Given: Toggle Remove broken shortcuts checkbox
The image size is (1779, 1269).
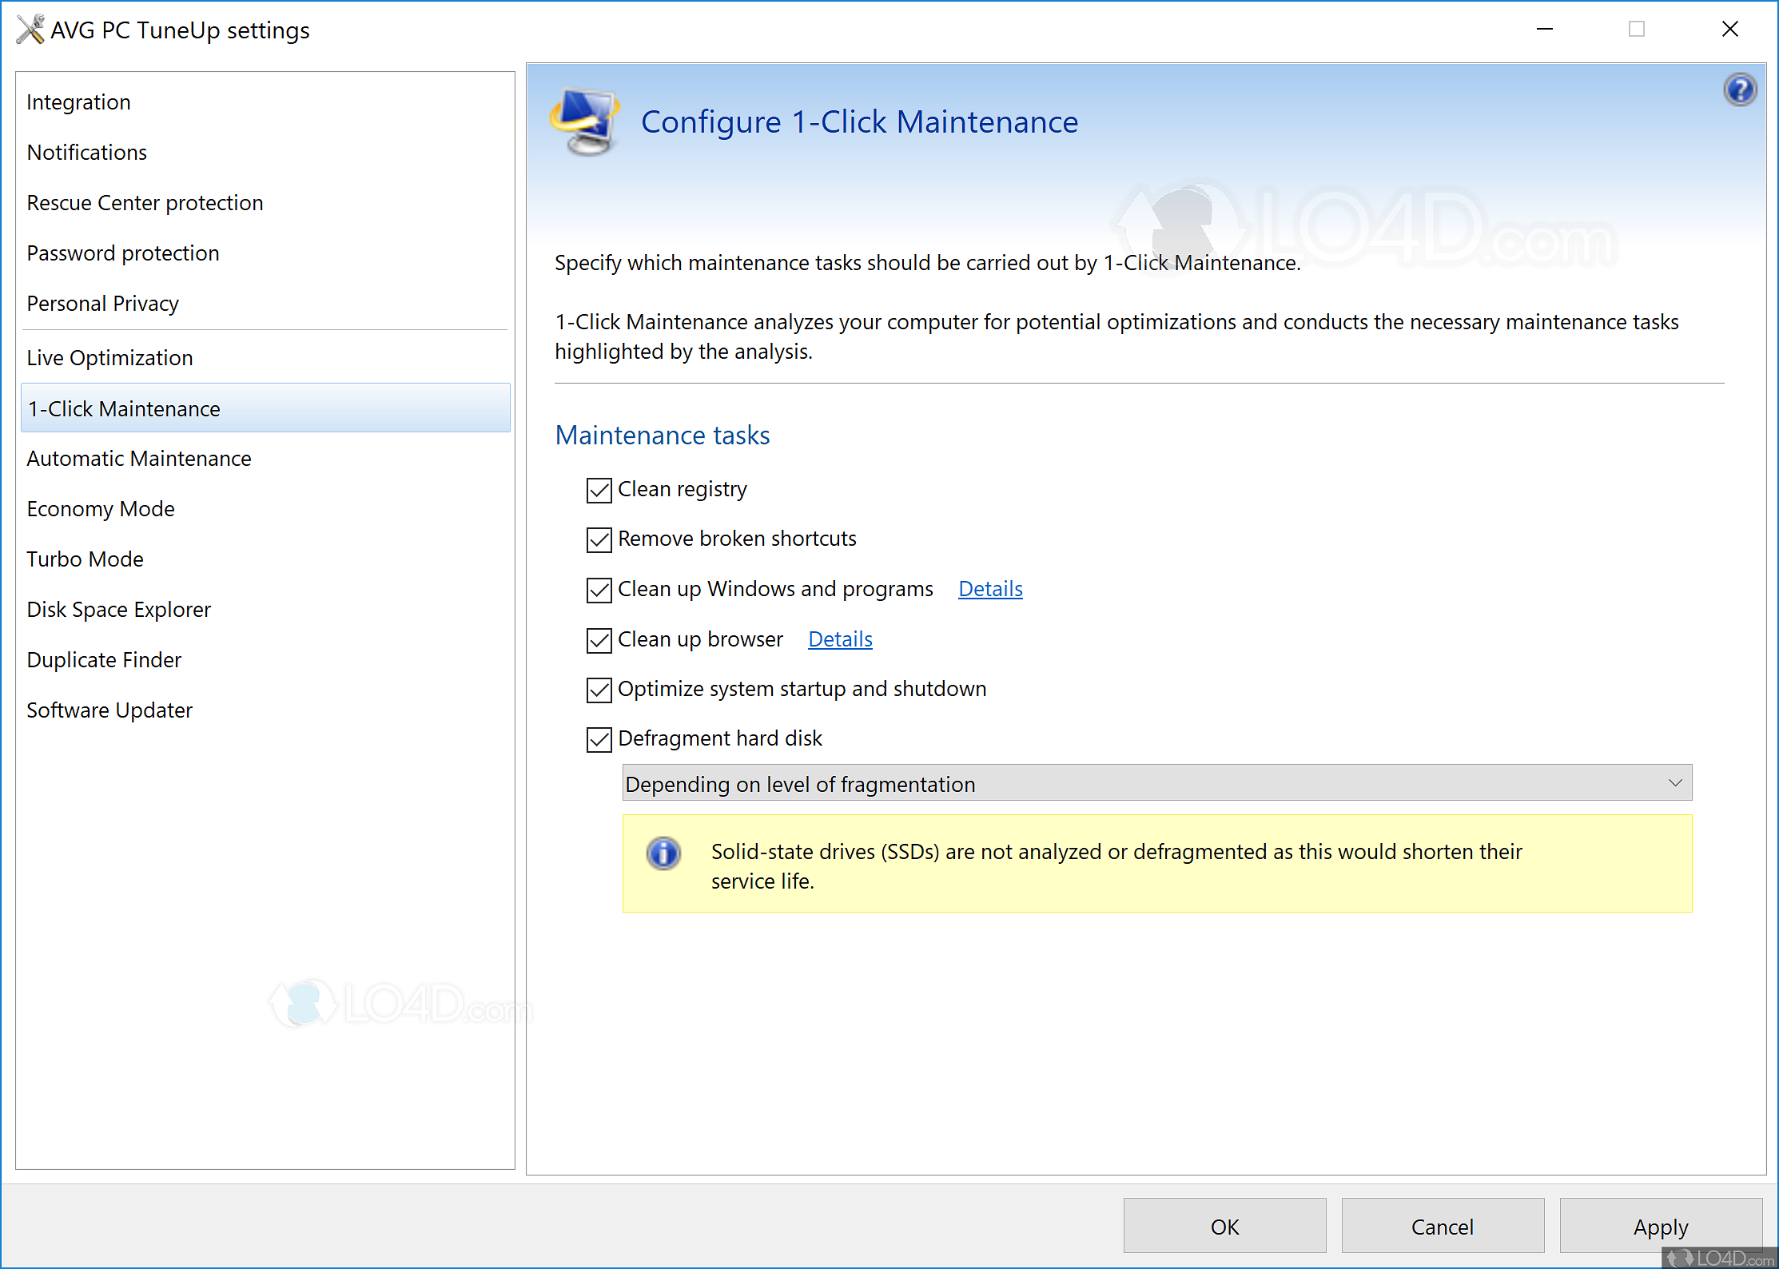Looking at the screenshot, I should pos(599,539).
